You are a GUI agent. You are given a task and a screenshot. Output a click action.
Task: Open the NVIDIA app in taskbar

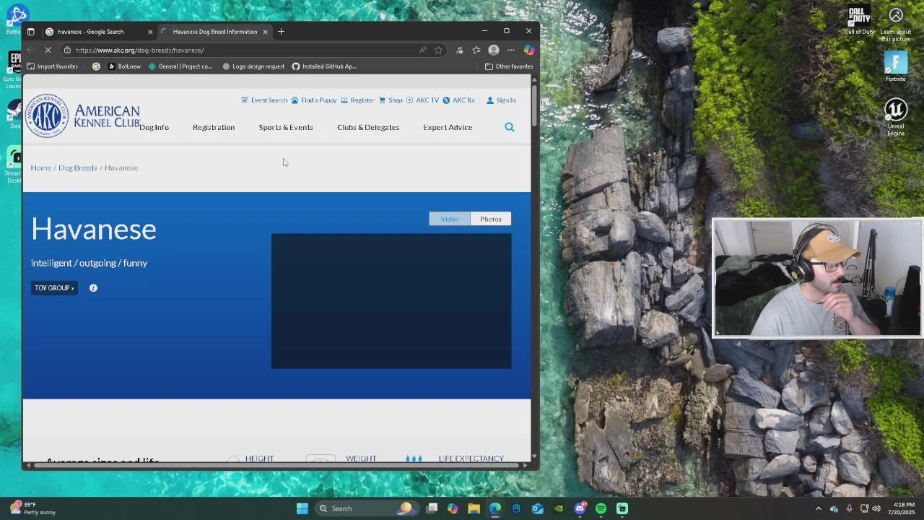(x=559, y=508)
